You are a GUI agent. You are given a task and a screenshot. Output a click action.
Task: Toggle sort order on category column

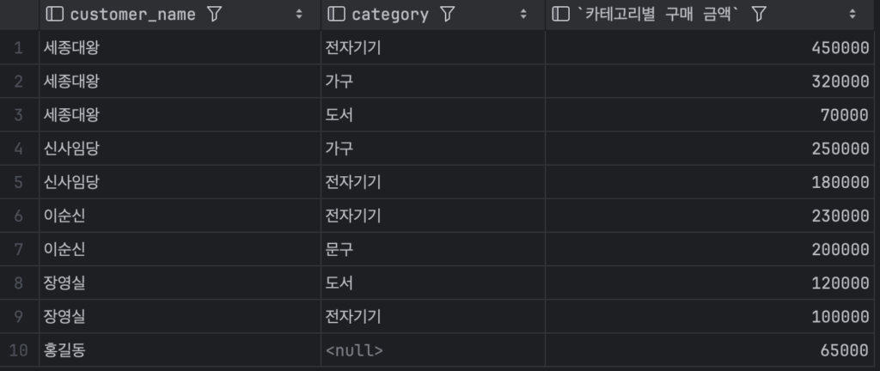(523, 15)
